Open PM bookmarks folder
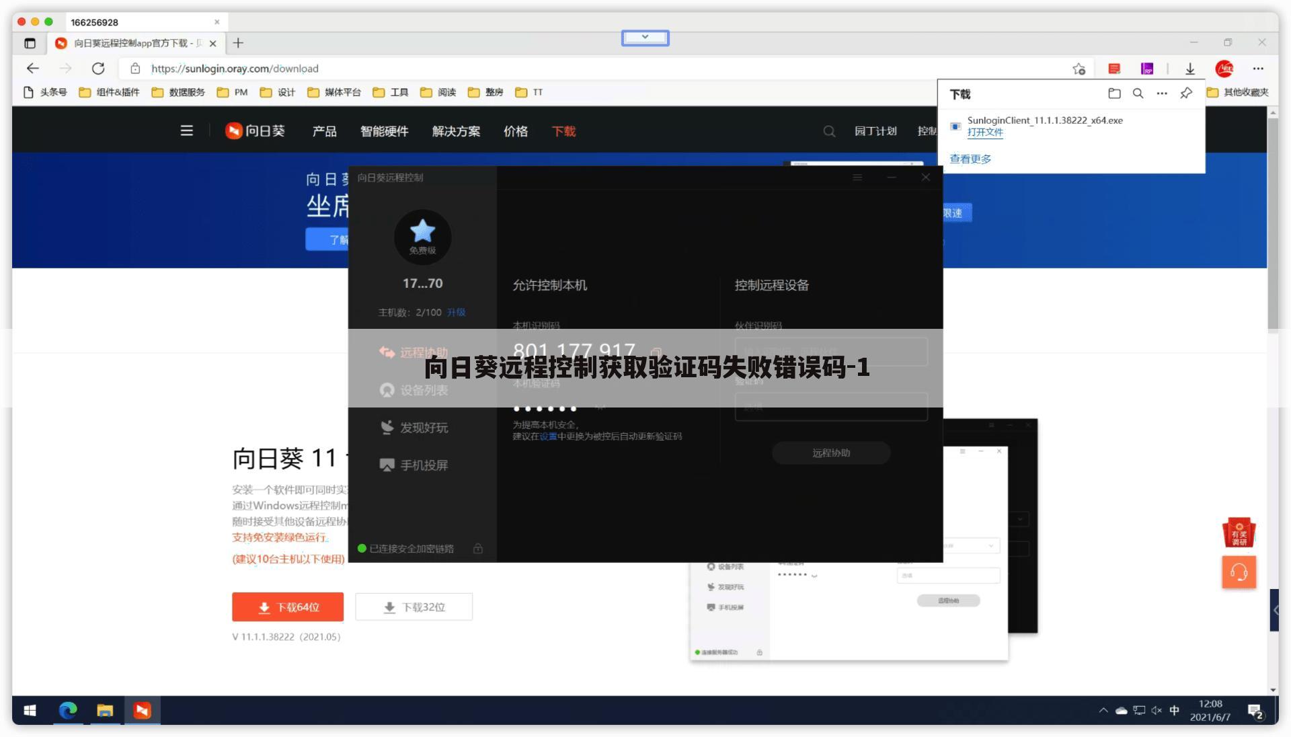 point(233,92)
